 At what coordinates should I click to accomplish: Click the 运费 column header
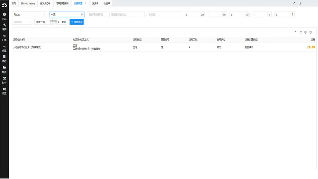point(313,39)
